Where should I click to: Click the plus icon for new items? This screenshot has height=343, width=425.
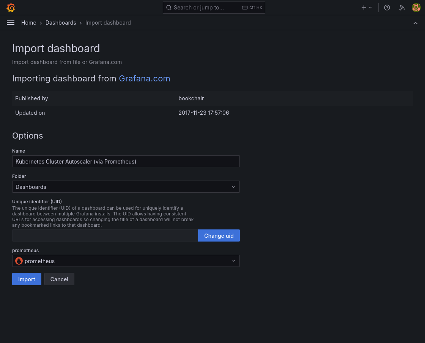(364, 8)
